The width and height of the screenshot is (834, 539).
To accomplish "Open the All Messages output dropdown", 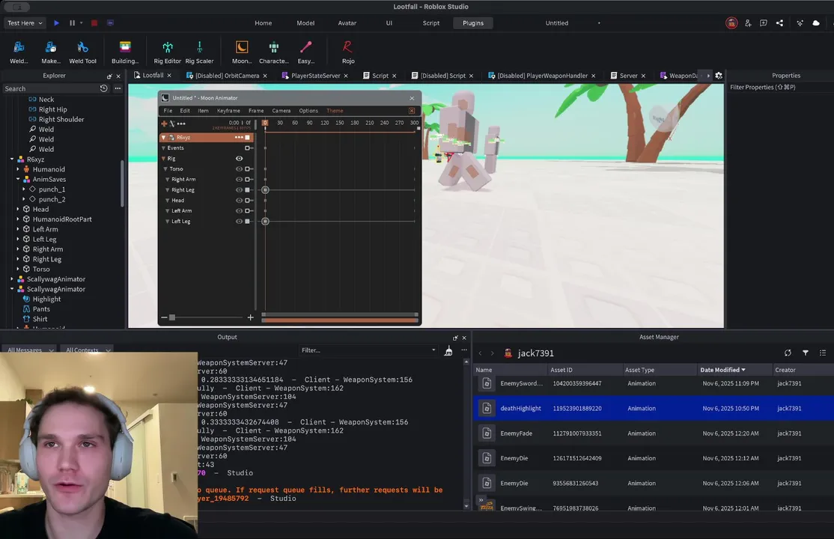I will point(30,350).
